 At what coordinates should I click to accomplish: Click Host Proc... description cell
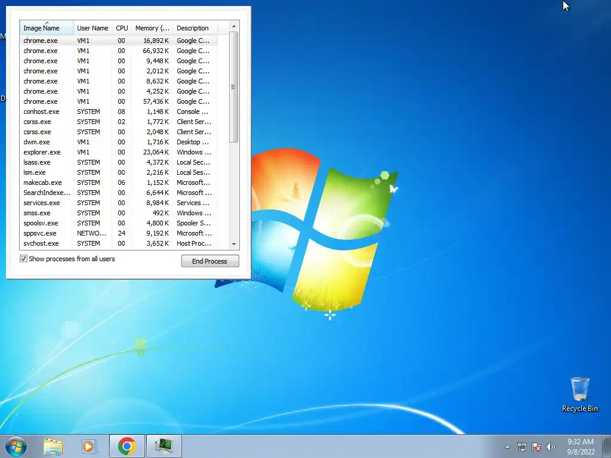tap(194, 243)
